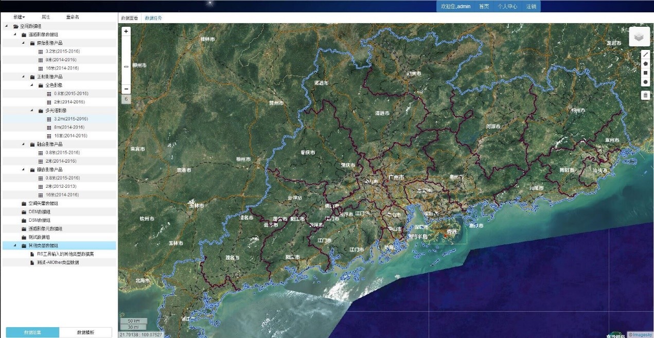This screenshot has width=654, height=338.
Task: Toggle to 数据模板 at panel bottom
Action: pyautogui.click(x=85, y=332)
